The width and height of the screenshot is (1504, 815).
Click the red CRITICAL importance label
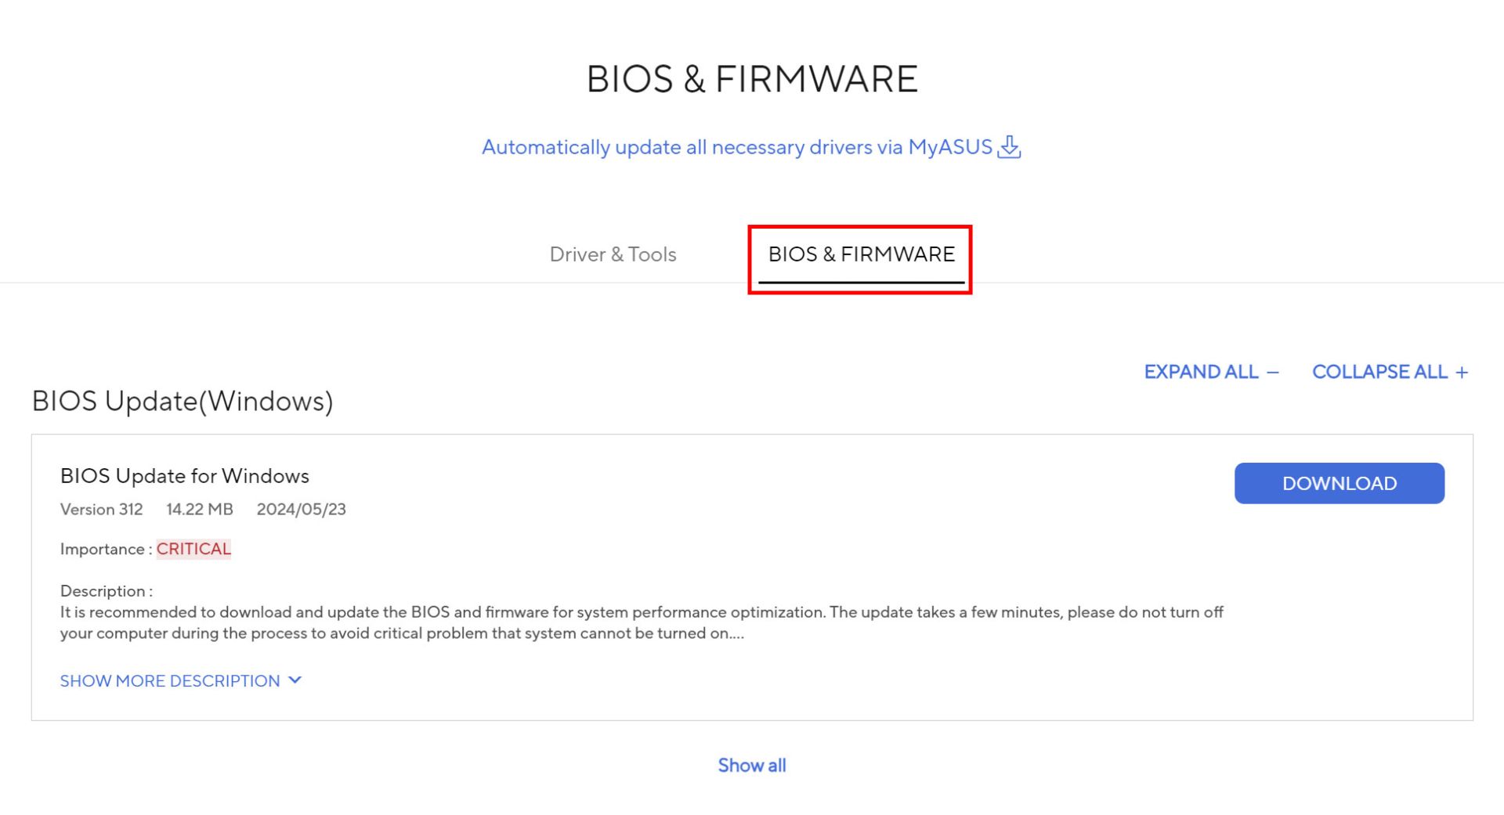coord(193,549)
